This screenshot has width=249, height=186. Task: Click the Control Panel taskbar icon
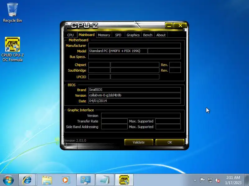(x=85, y=180)
